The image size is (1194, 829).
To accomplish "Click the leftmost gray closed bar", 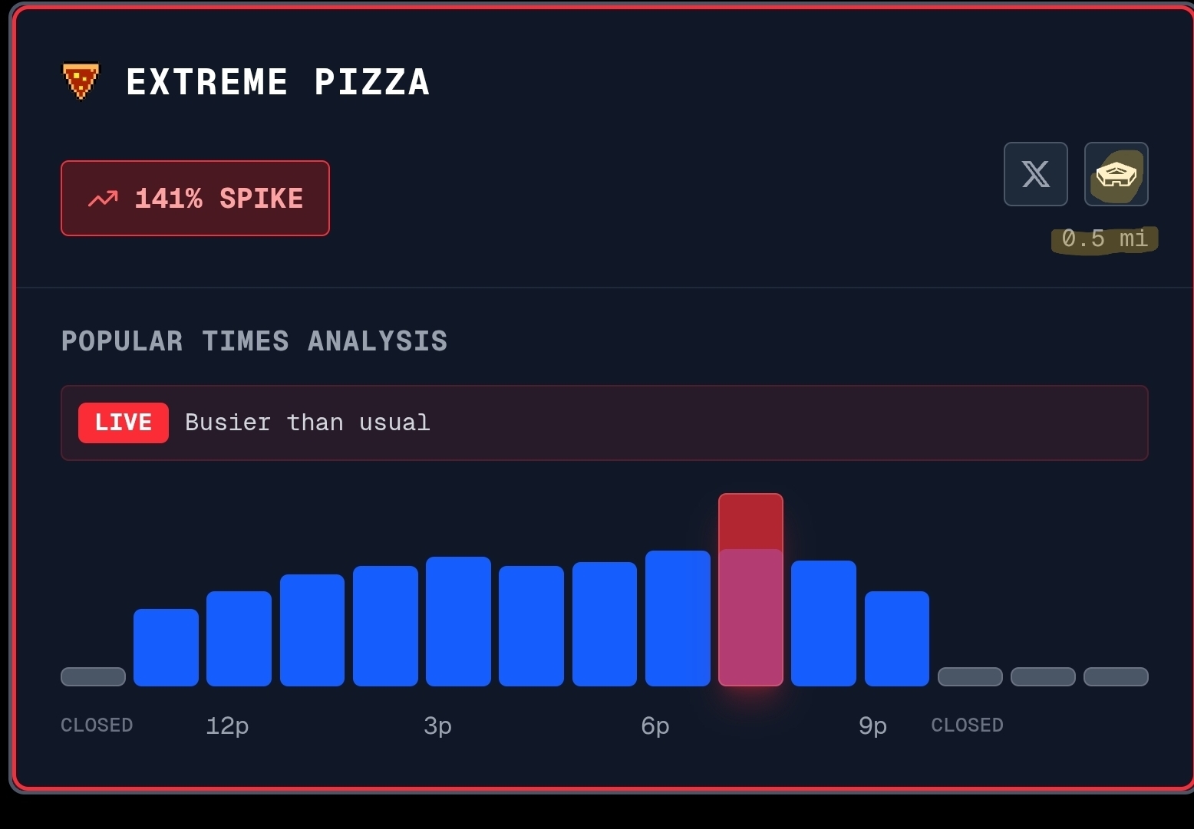I will coord(93,676).
